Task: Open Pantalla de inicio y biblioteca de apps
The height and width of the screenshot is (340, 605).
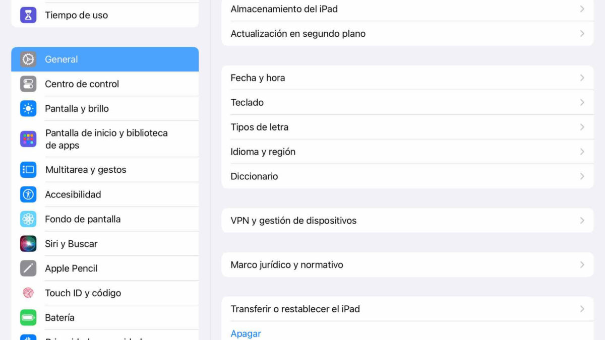Action: click(105, 139)
